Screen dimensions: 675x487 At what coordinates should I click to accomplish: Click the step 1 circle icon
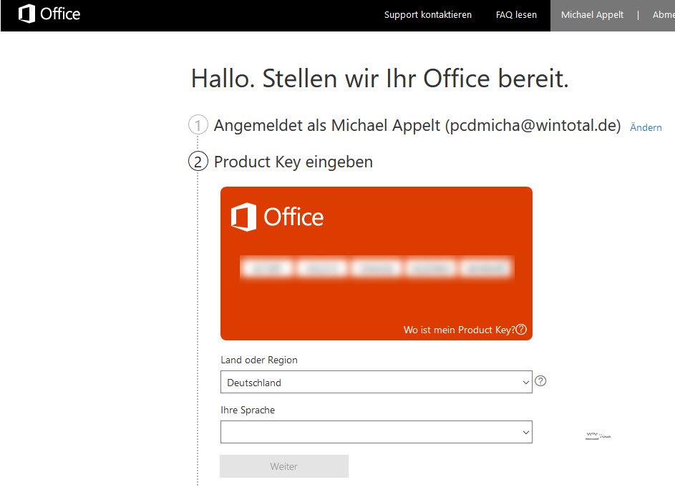(198, 126)
